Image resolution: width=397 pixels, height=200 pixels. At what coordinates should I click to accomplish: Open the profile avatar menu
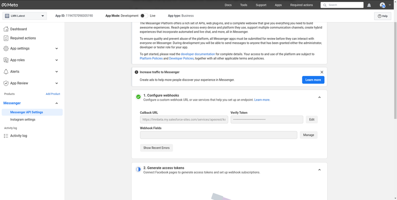tap(383, 5)
